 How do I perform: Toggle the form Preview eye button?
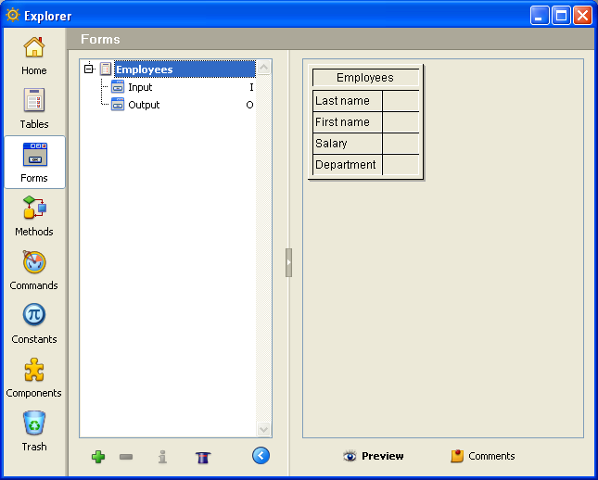point(374,456)
